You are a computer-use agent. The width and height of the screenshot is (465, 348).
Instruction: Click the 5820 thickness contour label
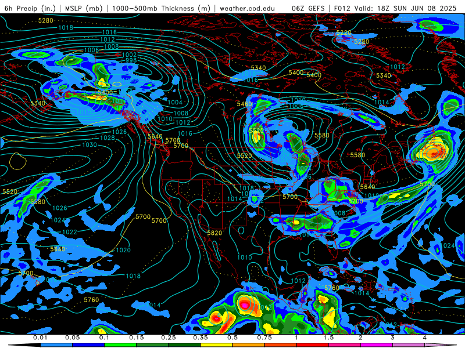(214, 233)
